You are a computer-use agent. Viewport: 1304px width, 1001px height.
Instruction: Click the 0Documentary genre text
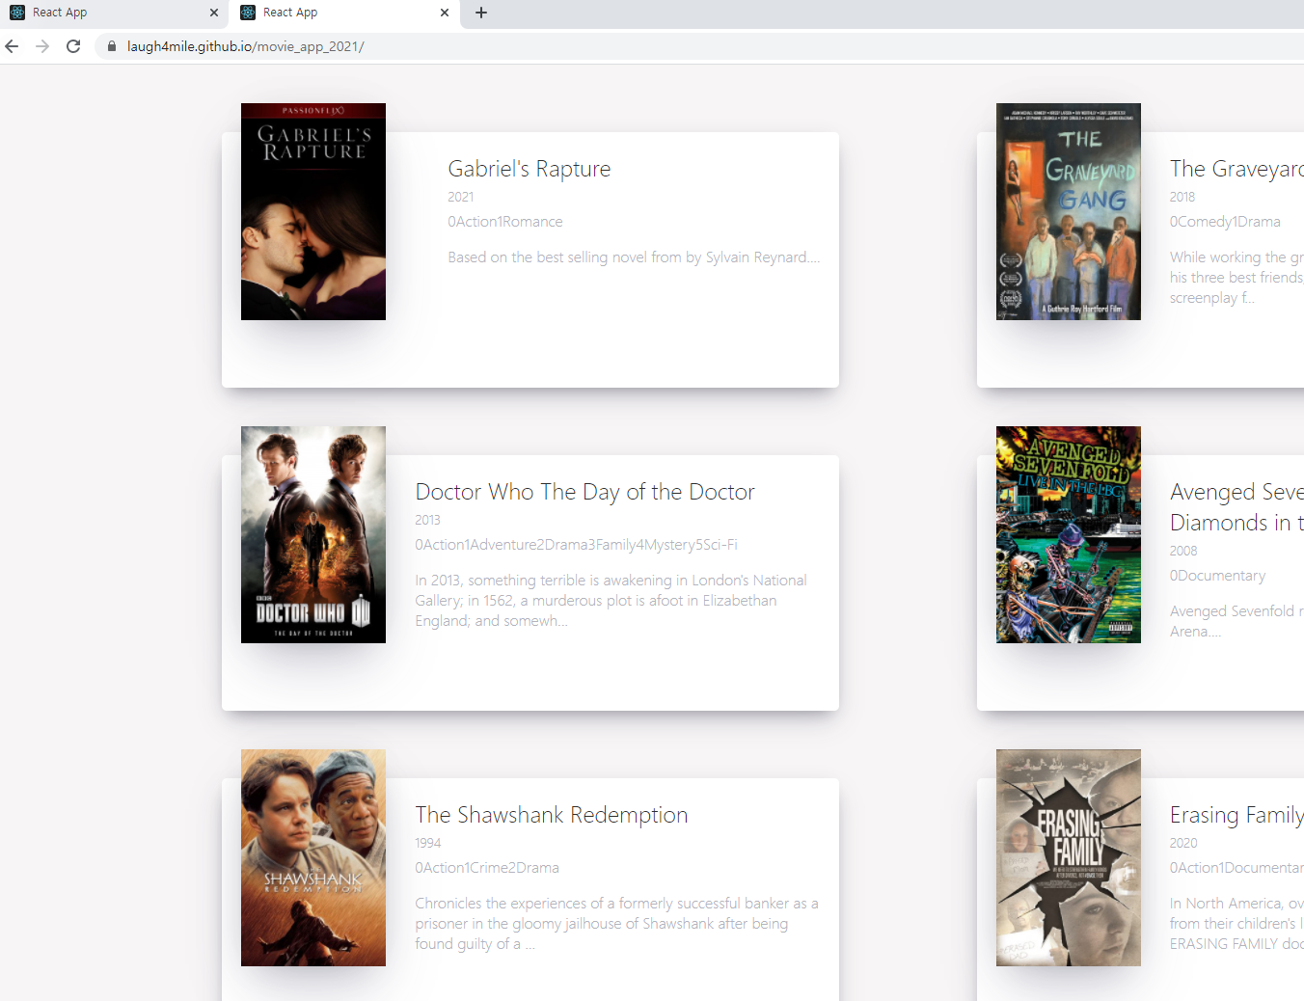1218,576
